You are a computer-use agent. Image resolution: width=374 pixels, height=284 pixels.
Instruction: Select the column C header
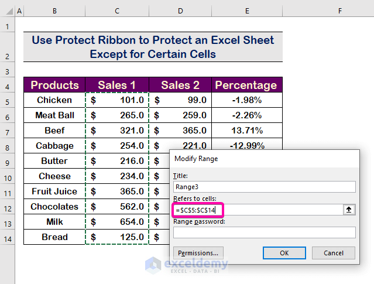pyautogui.click(x=117, y=11)
